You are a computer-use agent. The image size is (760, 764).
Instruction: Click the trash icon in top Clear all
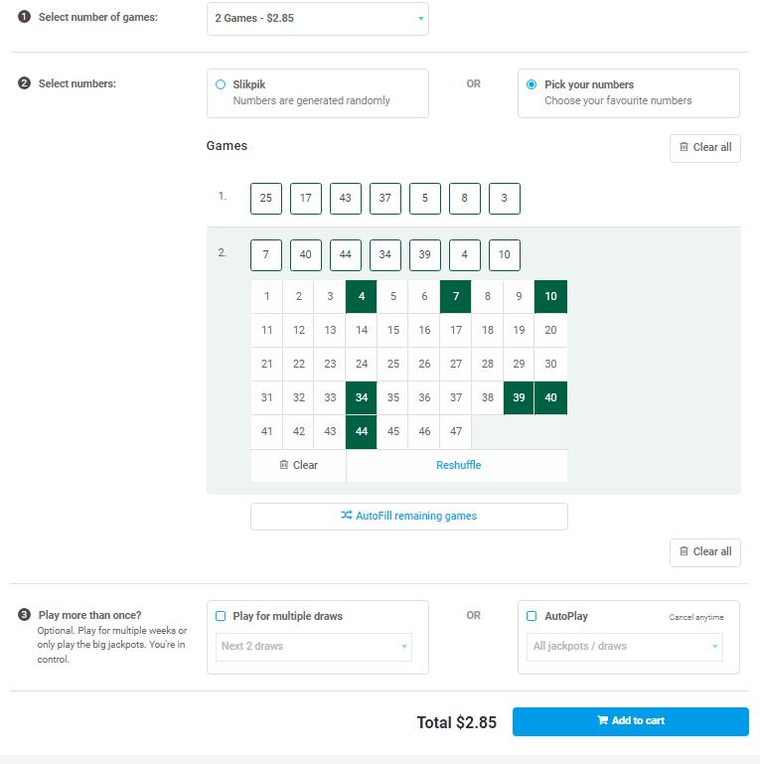pos(684,147)
